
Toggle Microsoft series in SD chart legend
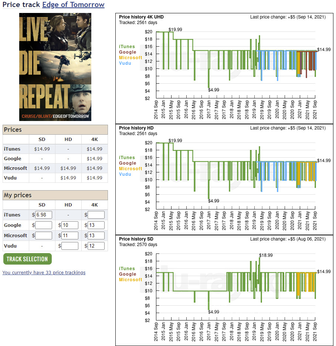coord(130,279)
